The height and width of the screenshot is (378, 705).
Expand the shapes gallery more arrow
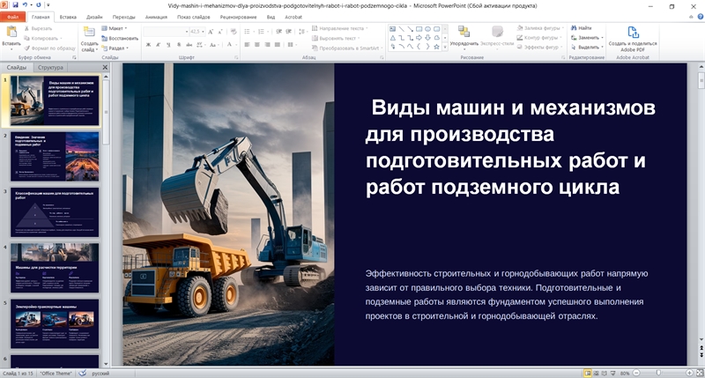coord(445,47)
